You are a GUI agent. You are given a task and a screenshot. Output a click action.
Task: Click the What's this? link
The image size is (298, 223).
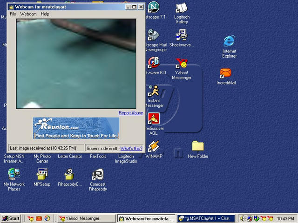pyautogui.click(x=131, y=149)
